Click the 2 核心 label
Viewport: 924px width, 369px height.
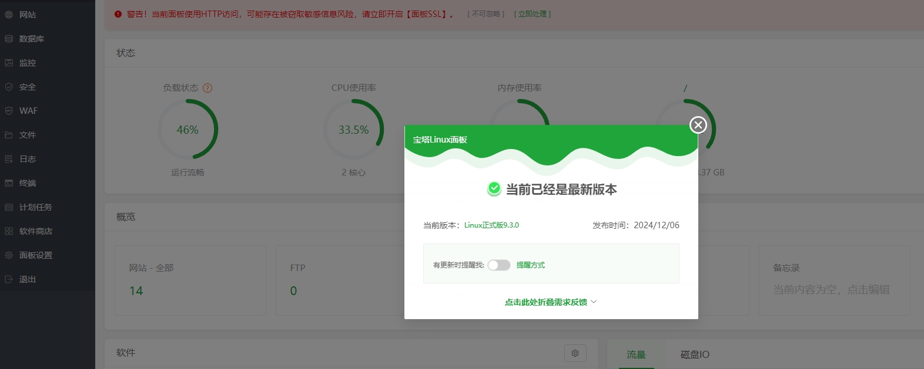(353, 172)
